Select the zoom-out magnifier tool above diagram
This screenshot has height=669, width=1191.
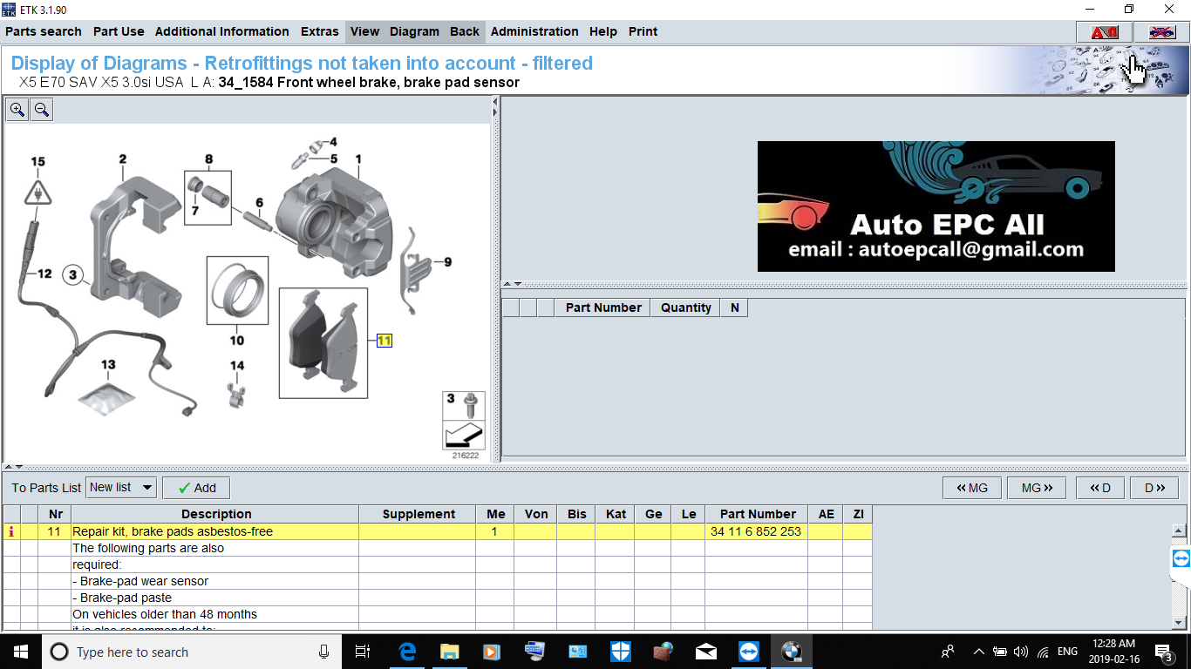pyautogui.click(x=41, y=109)
